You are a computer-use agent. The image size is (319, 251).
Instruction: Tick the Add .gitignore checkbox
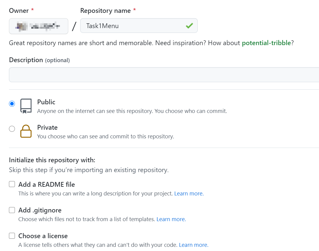[x=12, y=210]
